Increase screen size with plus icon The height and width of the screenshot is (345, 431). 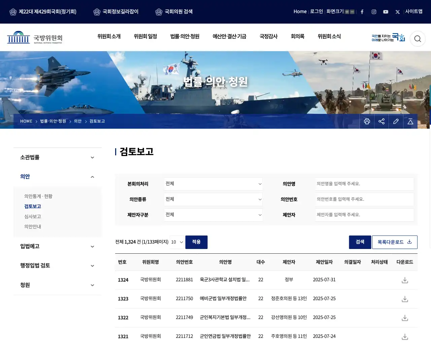[x=347, y=12]
